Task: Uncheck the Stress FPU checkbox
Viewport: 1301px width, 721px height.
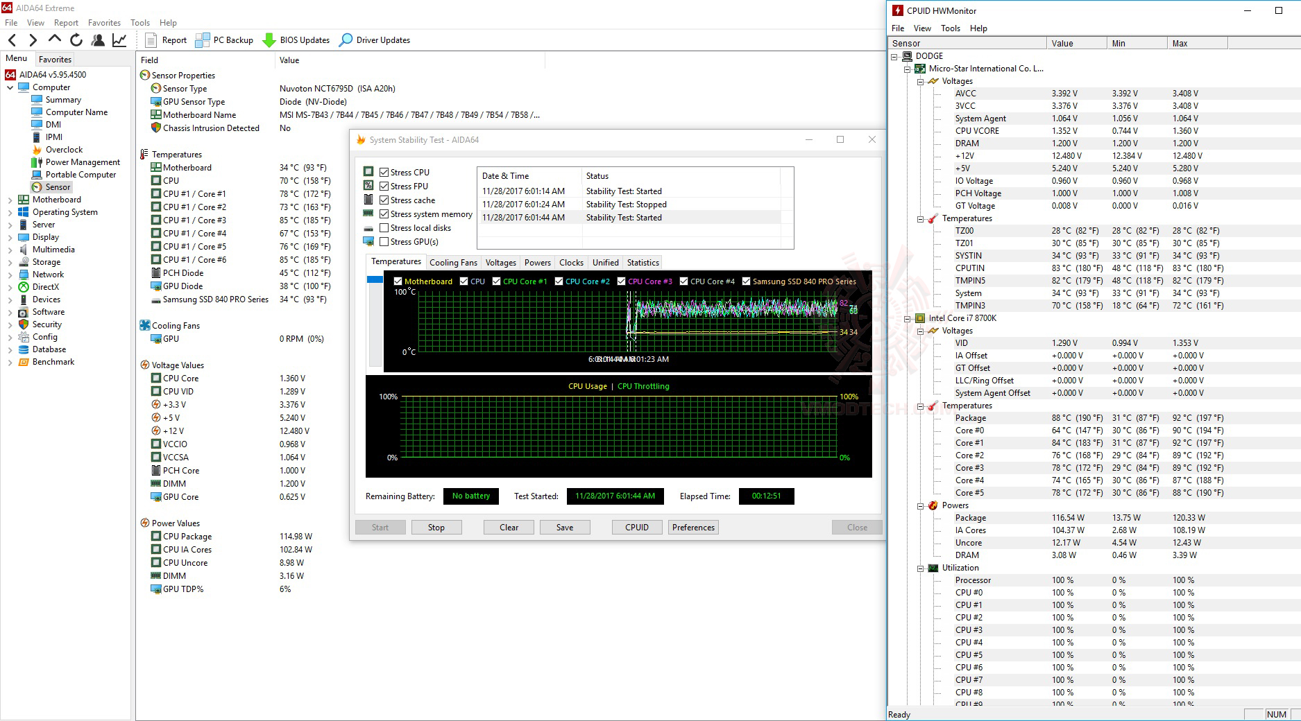Action: (384, 186)
